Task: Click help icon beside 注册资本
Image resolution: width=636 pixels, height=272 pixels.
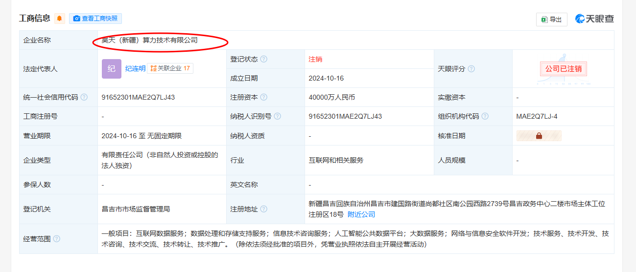Action: (264, 97)
